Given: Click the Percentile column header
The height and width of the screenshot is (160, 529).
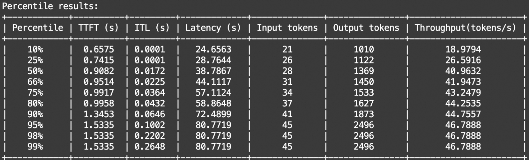Looking at the screenshot, I should [38, 28].
